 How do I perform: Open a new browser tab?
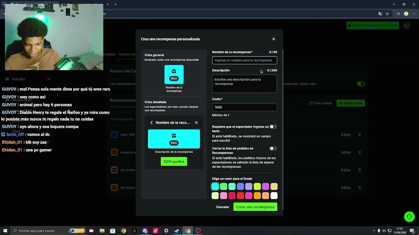[x=116, y=4]
